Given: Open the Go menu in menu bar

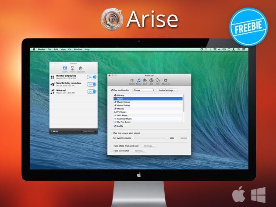Looking at the screenshot, I should [x=70, y=49].
